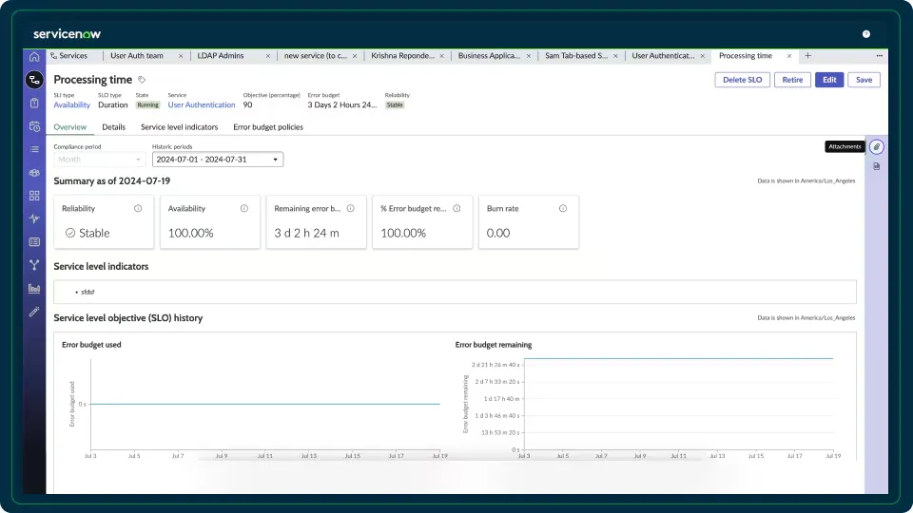Switch to the Service level indicators tab

tap(179, 127)
